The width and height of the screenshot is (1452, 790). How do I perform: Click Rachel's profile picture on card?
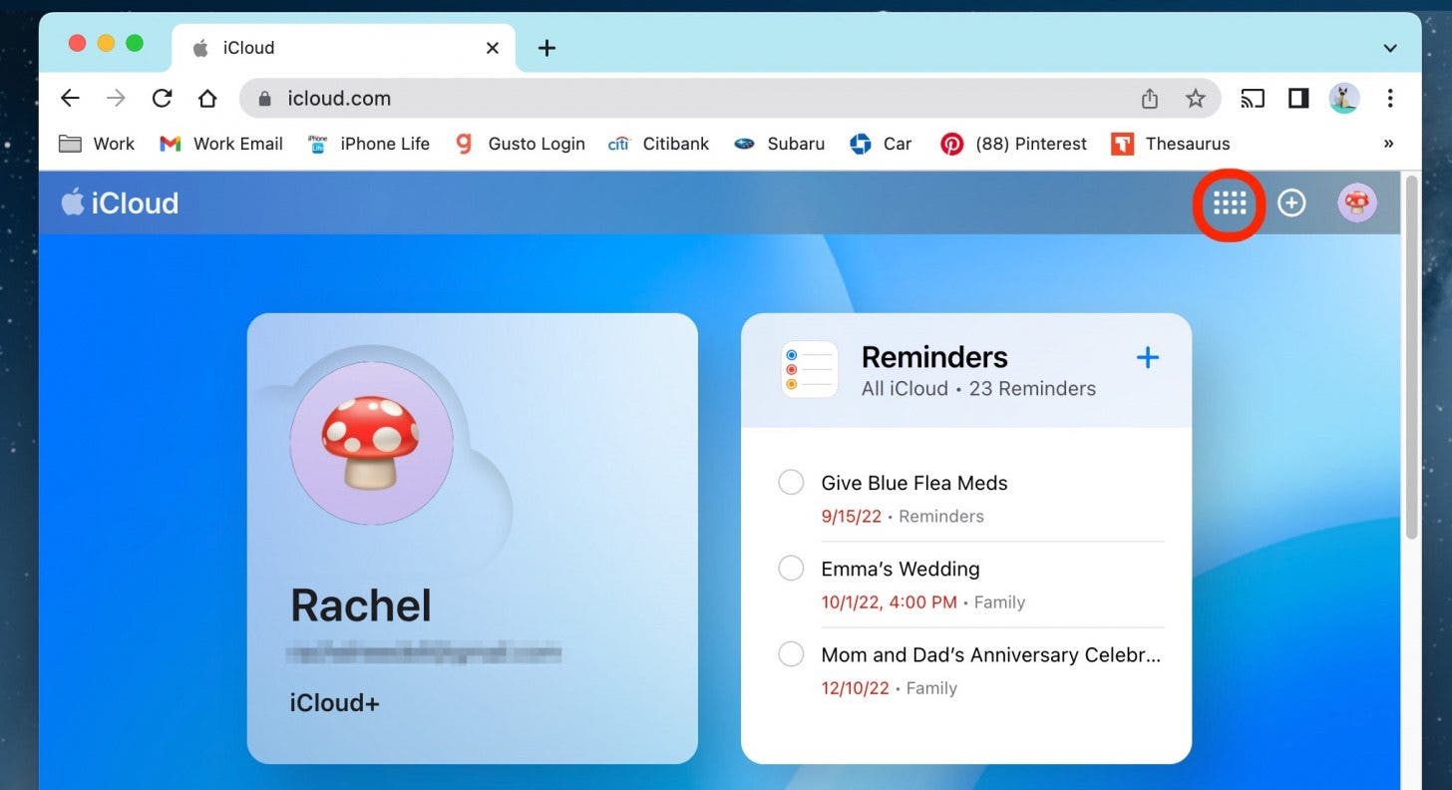point(371,443)
